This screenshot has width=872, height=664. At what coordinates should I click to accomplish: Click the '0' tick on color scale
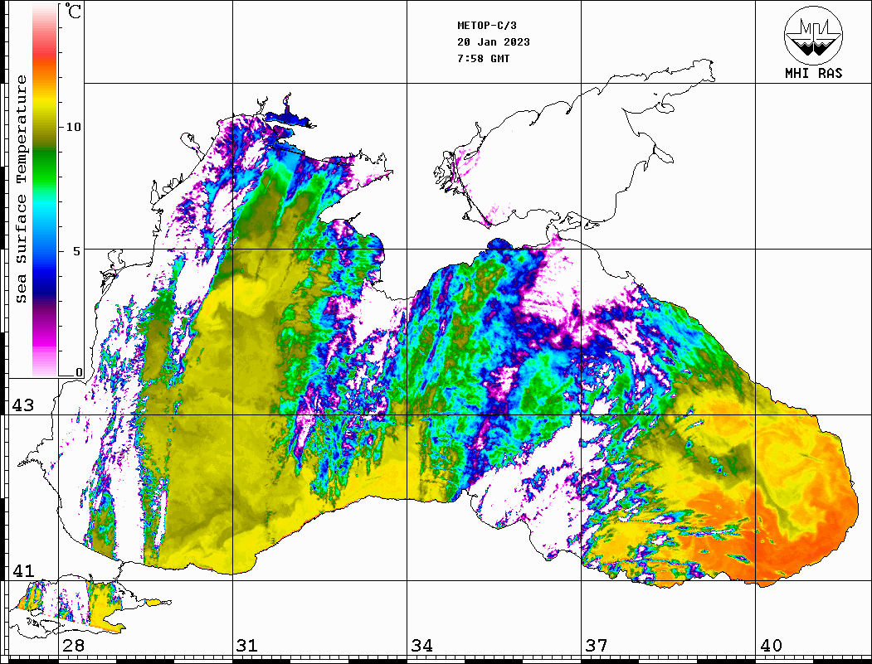[x=79, y=373]
